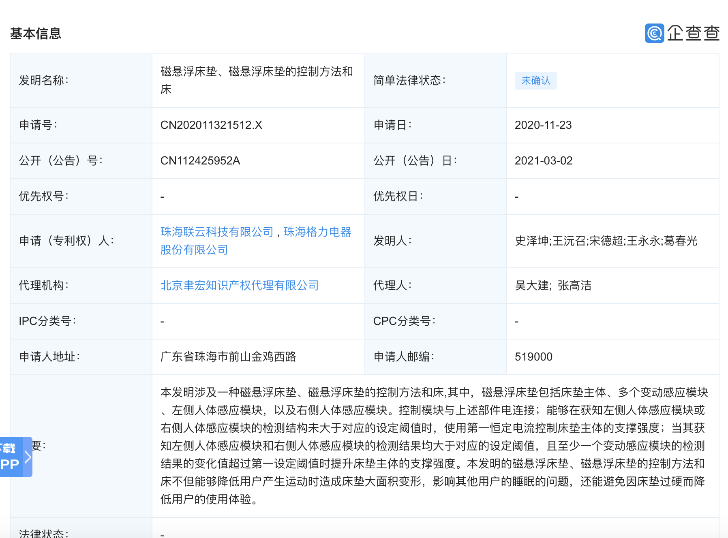Click the inventor names starting with 史泽坤
728x538 pixels.
[x=606, y=241]
